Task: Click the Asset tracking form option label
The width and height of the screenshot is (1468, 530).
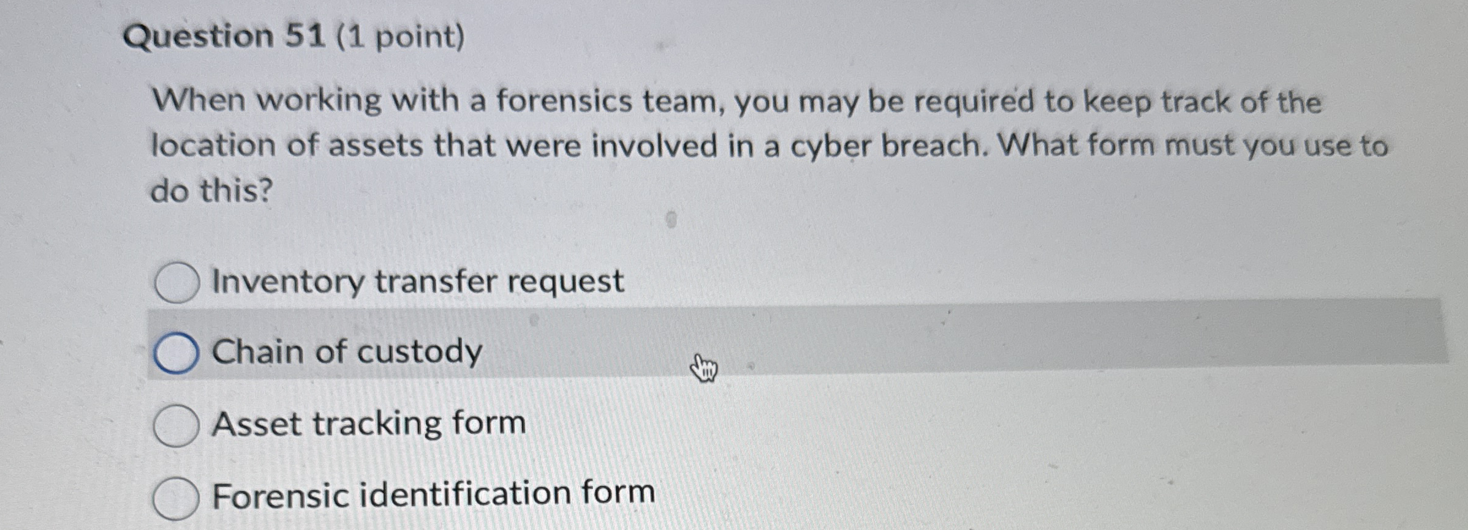Action: pos(368,424)
